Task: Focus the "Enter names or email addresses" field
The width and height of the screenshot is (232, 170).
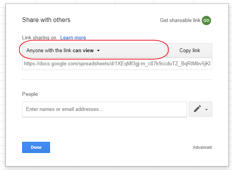Action: click(x=104, y=109)
